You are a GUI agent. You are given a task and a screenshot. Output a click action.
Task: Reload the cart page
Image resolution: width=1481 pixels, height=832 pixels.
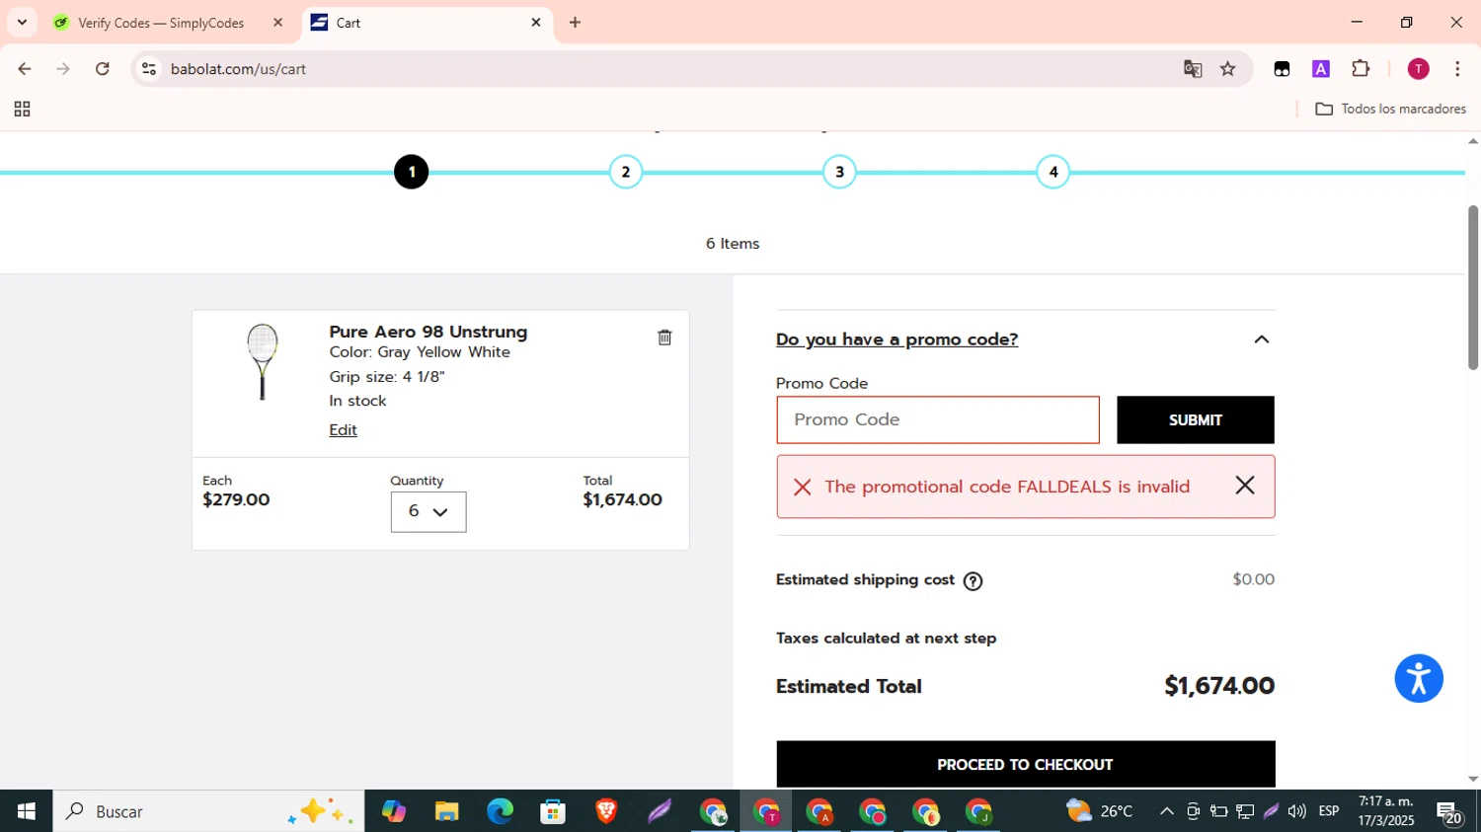pos(103,69)
